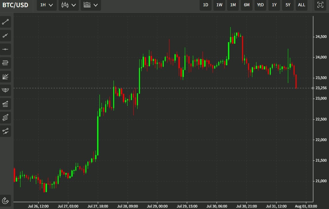The width and height of the screenshot is (329, 209).
Task: Set range to YtD
Action: click(260, 5)
